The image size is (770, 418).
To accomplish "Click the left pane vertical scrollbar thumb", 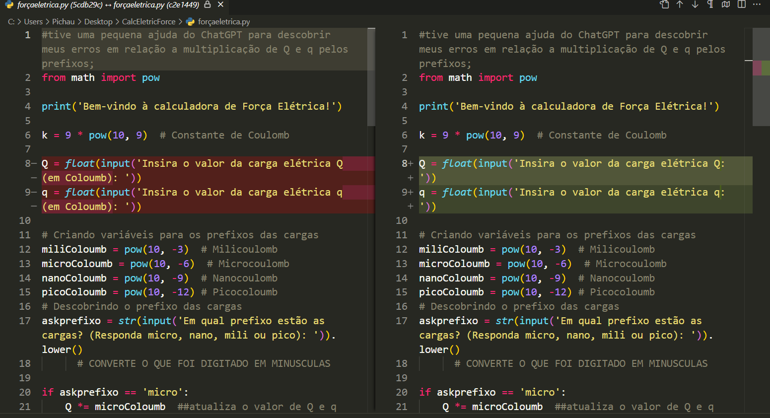I will point(371,77).
